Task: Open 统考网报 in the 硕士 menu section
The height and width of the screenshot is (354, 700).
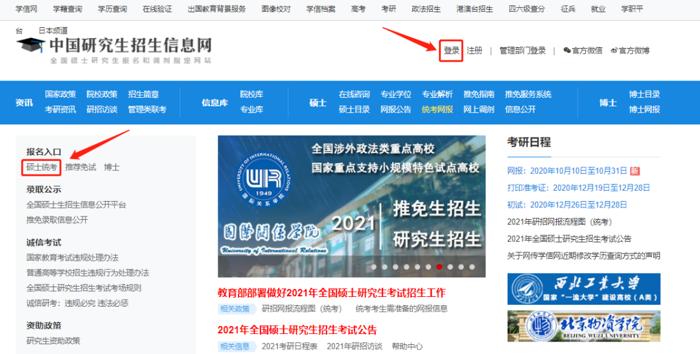Action: pos(437,110)
